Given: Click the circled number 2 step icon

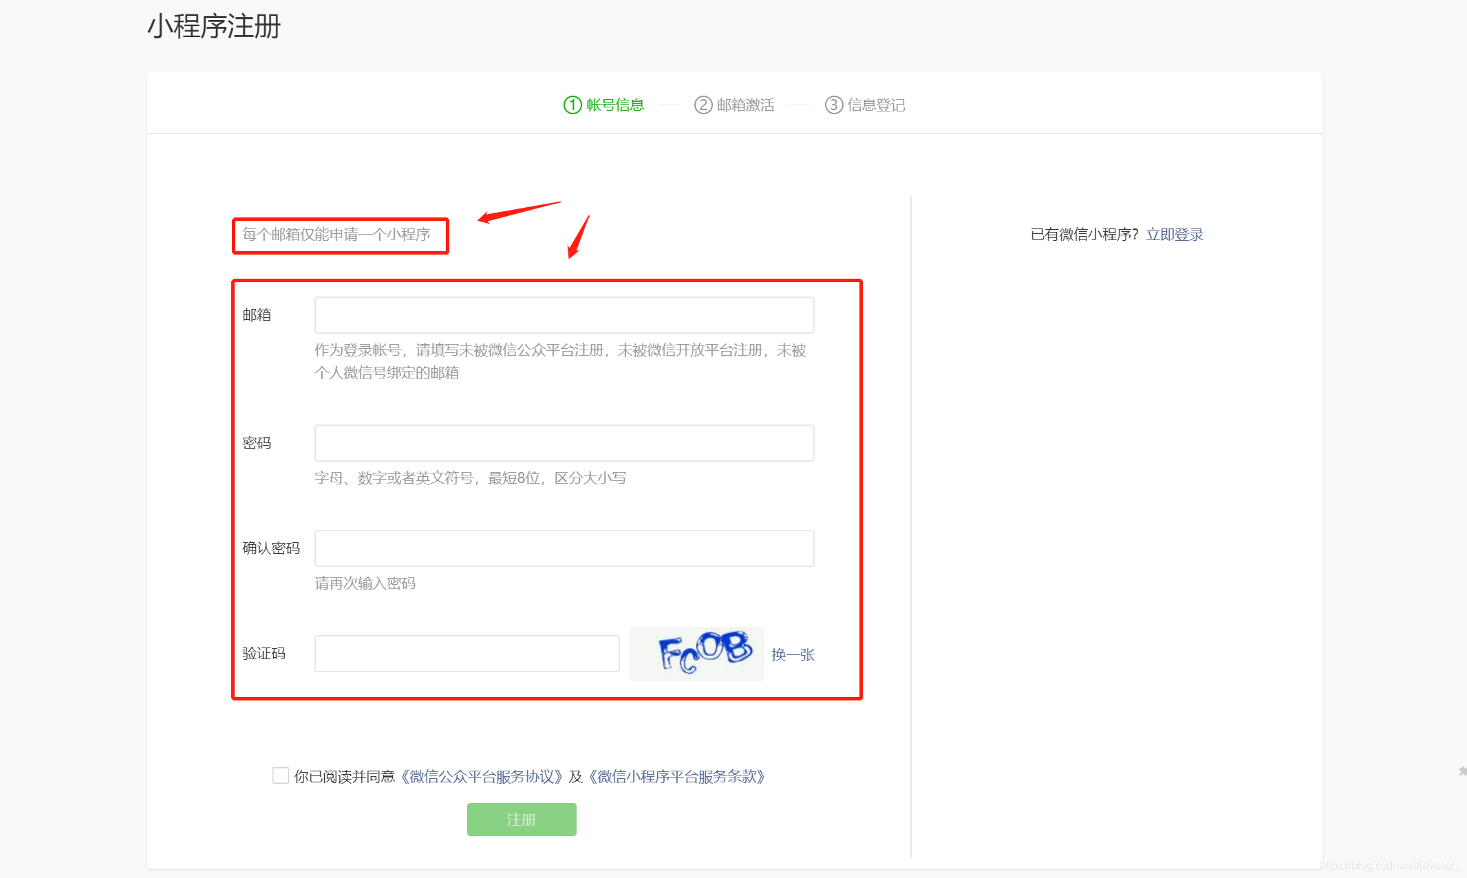Looking at the screenshot, I should pyautogui.click(x=703, y=105).
